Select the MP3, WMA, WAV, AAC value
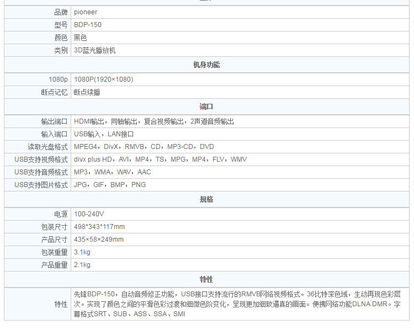 (x=112, y=172)
